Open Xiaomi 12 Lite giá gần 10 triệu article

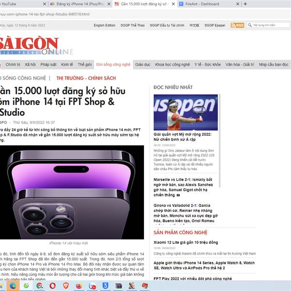click(186, 242)
